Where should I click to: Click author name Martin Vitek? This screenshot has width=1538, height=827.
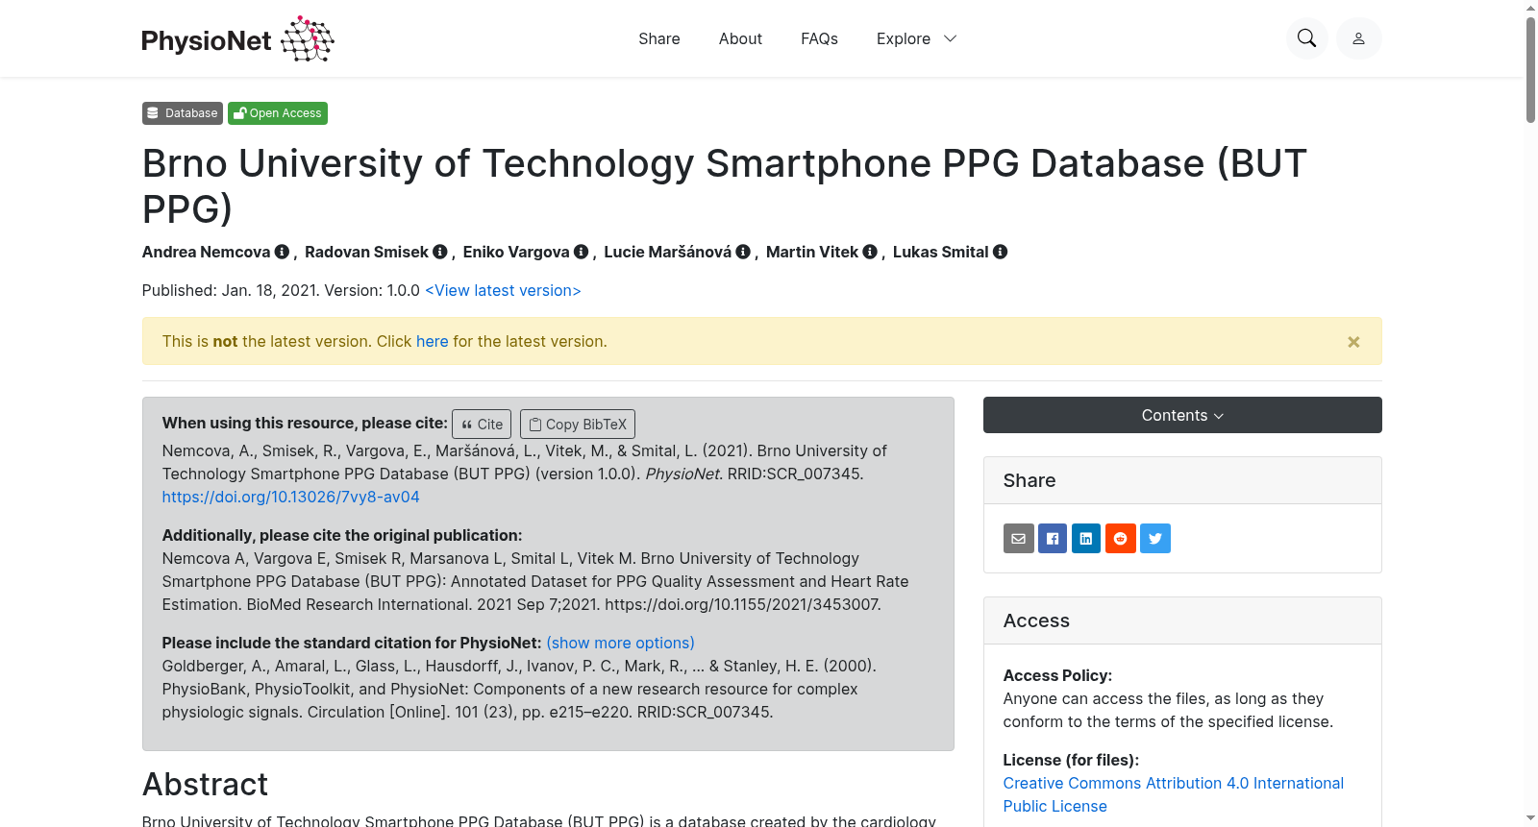pos(812,252)
